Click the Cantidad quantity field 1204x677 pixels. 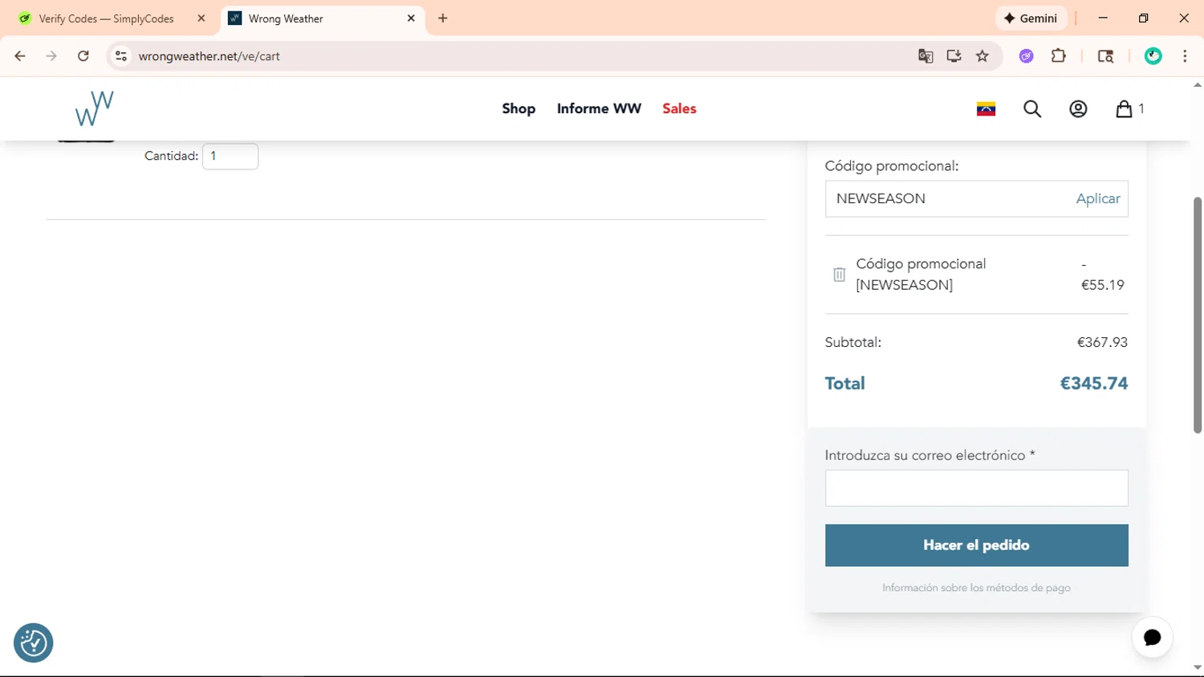point(230,156)
